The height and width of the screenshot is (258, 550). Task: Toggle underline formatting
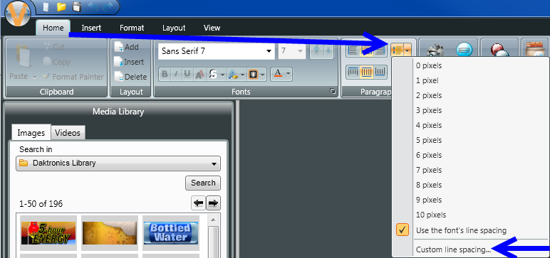pos(187,74)
